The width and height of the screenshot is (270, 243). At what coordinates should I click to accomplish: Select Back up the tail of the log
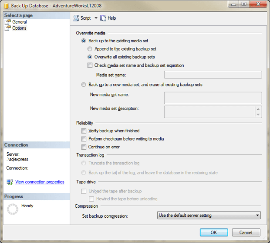tap(84, 173)
